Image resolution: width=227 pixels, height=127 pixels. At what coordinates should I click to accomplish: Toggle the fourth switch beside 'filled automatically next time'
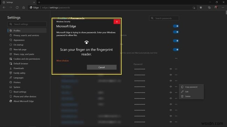click(176, 50)
